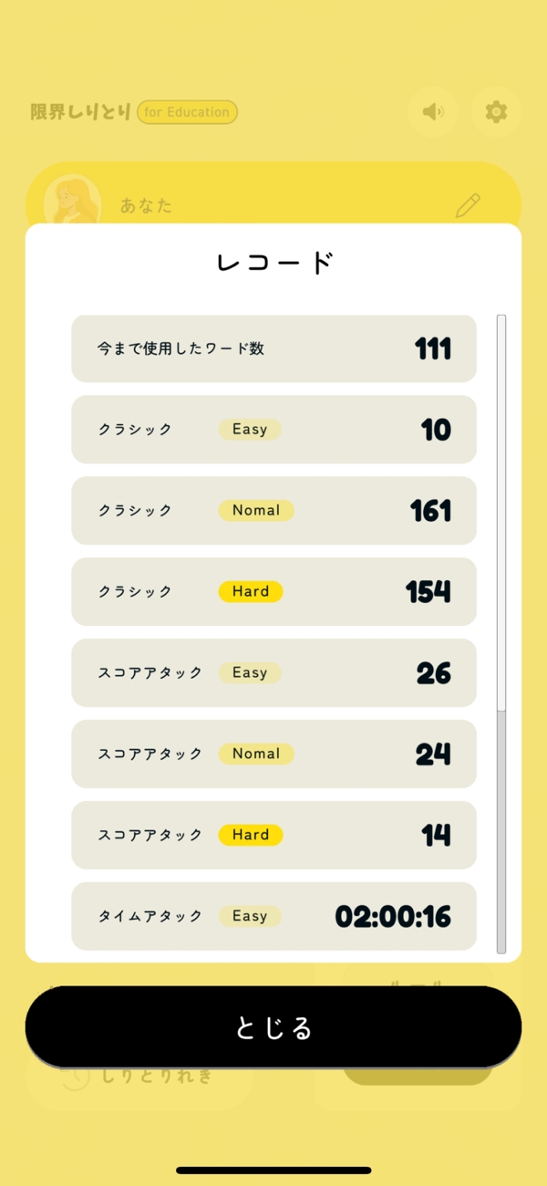
Task: Tap the 限界しりとり app title
Action: click(81, 112)
